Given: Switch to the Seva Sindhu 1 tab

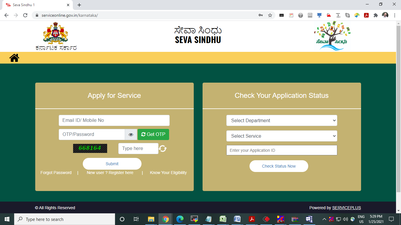Looking at the screenshot, I should [x=35, y=5].
